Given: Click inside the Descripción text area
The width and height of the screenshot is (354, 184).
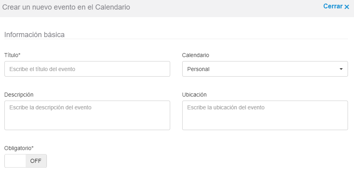Looking at the screenshot, I should click(87, 115).
